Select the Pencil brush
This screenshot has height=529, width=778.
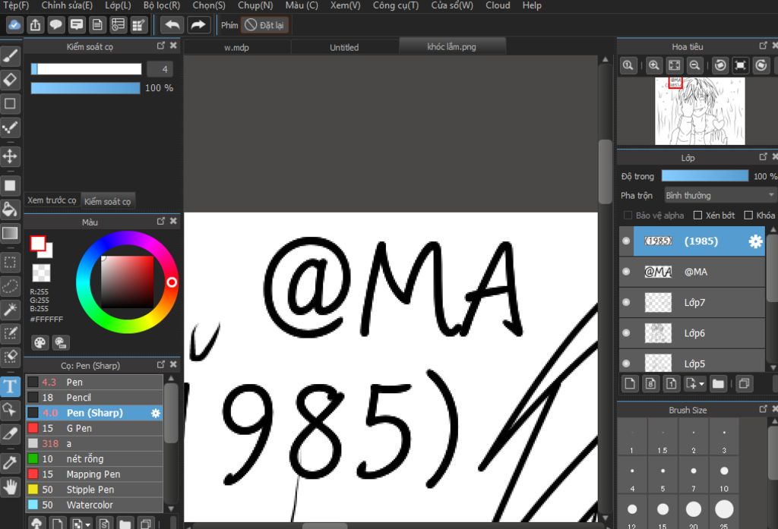pyautogui.click(x=94, y=398)
